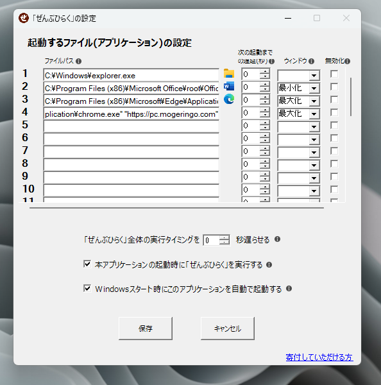Click the 起動するファイル(アプリケーション)の設定 heading

pyautogui.click(x=110, y=43)
